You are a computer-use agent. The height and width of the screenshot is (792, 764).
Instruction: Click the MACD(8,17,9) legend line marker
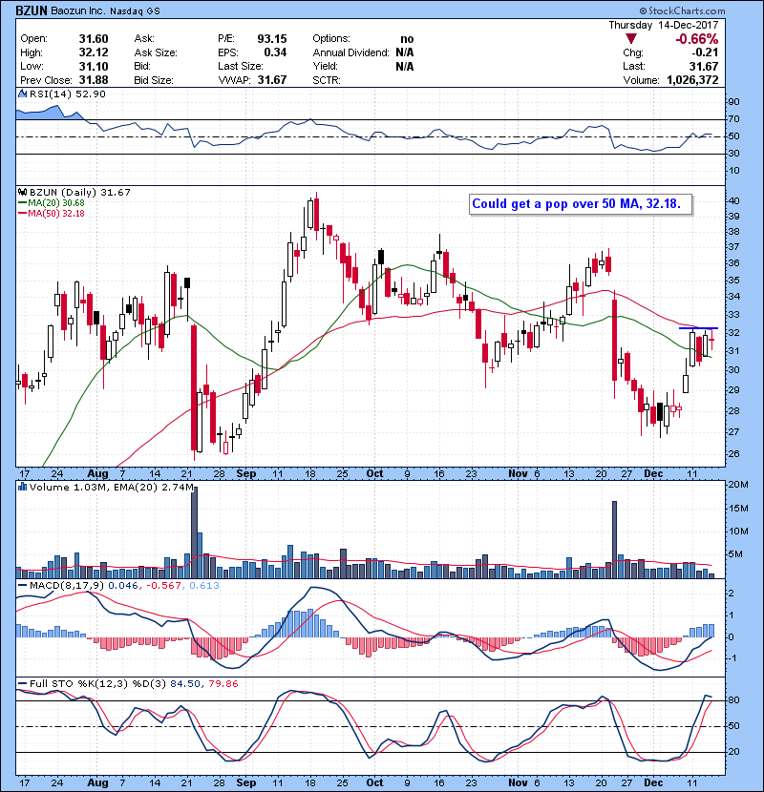point(22,586)
